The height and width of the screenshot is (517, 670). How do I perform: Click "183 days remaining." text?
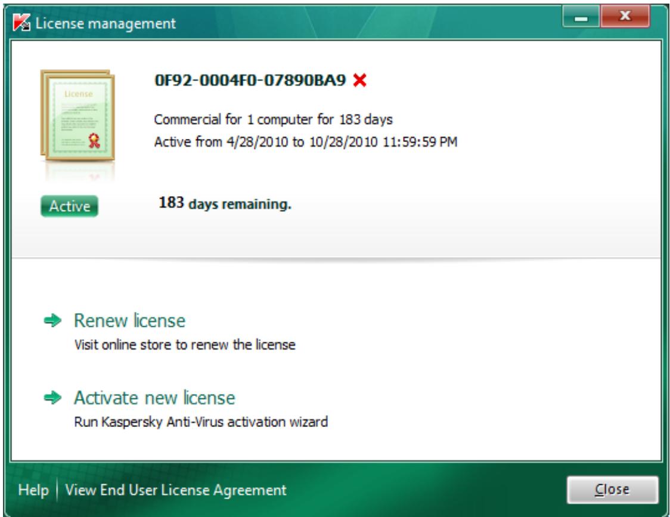225,203
